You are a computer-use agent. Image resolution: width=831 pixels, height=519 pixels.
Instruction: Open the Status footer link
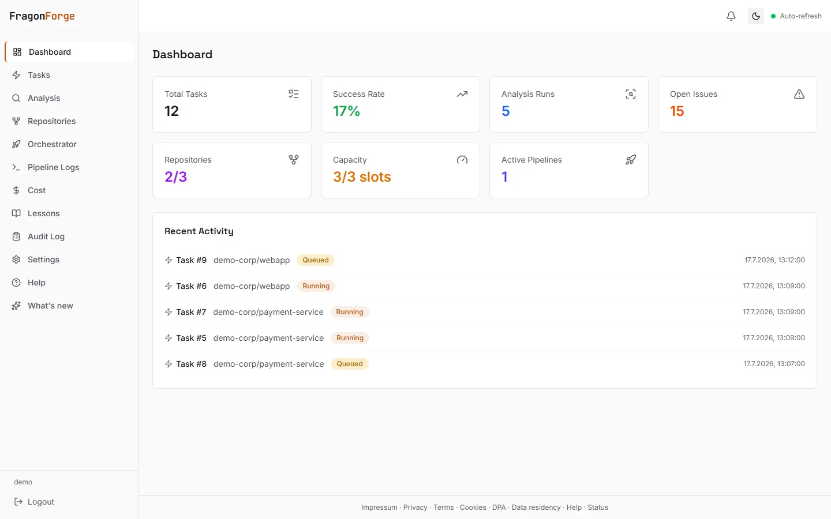(598, 507)
